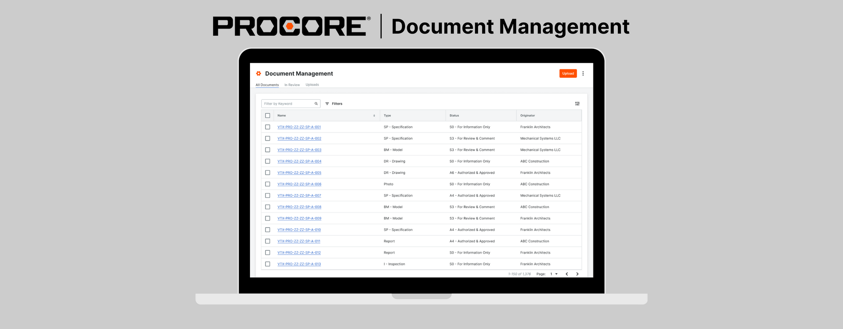Viewport: 843px width, 329px height.
Task: Click the Document Management page title
Action: coord(299,74)
